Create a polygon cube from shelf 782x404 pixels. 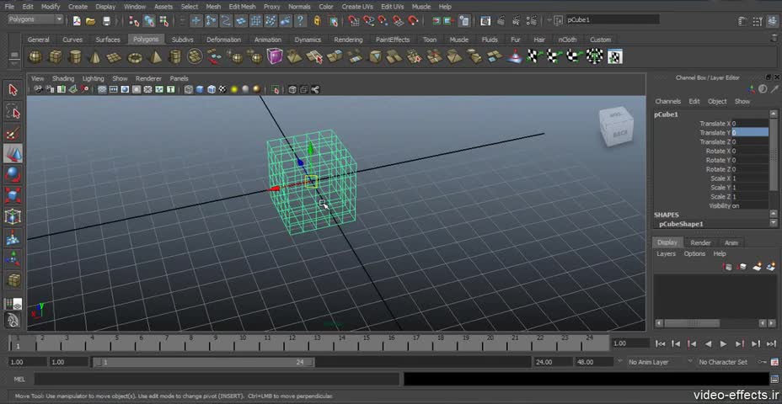point(55,56)
